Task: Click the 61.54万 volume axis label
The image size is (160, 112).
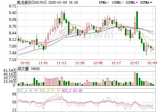Action: (10, 71)
